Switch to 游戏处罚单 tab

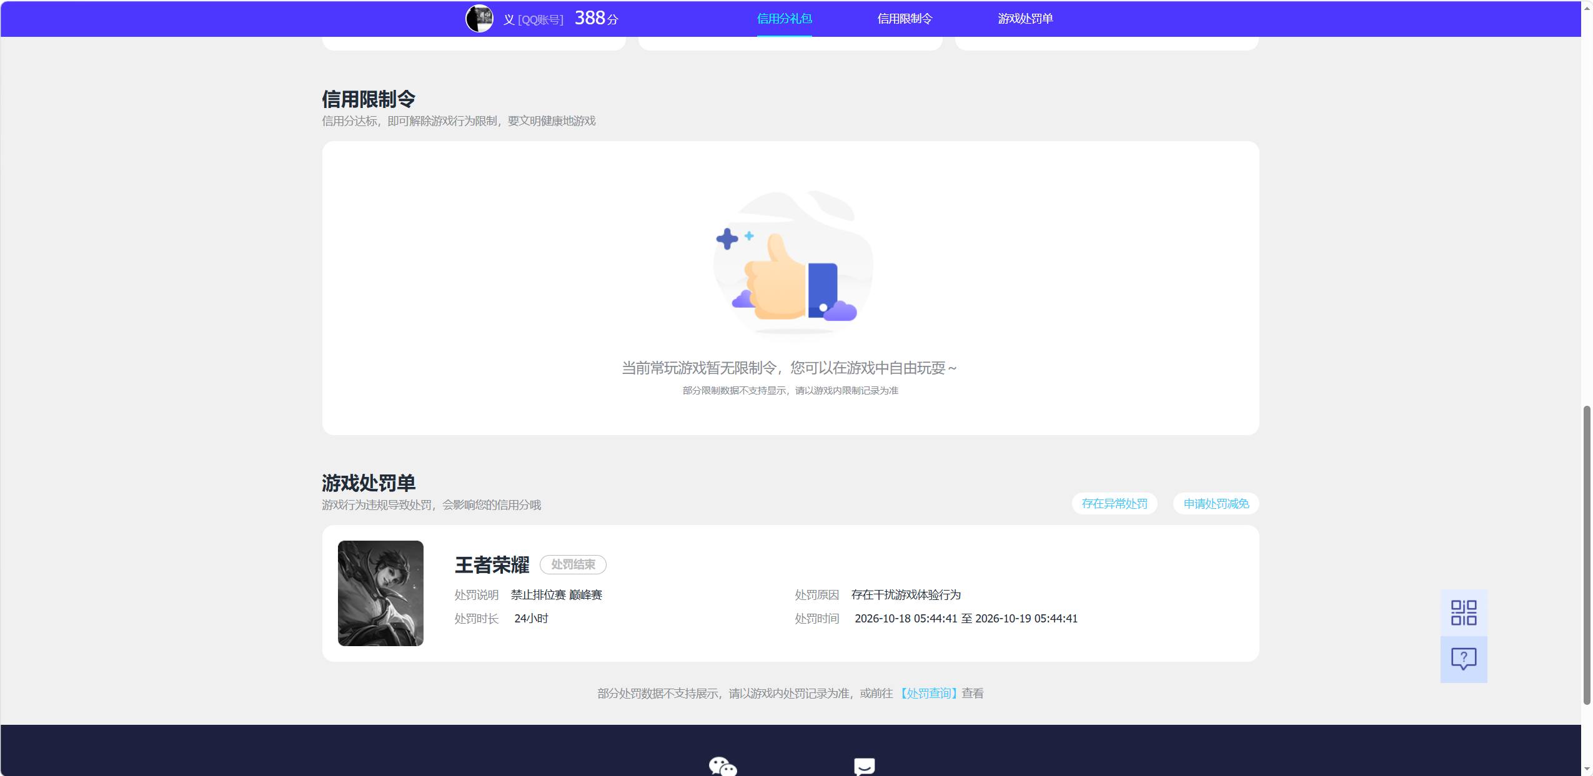click(x=1025, y=19)
